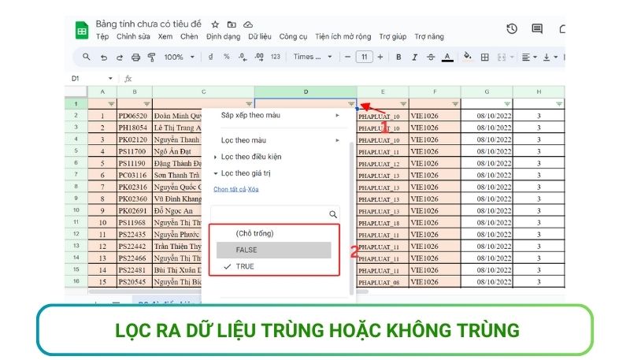Image resolution: width=630 pixels, height=360 pixels.
Task: Print the spreadsheet
Action: pos(135,58)
